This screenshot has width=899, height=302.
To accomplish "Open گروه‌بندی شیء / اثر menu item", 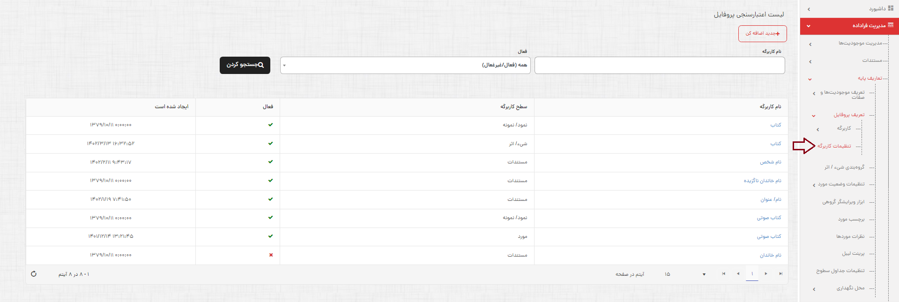I will pyautogui.click(x=845, y=167).
